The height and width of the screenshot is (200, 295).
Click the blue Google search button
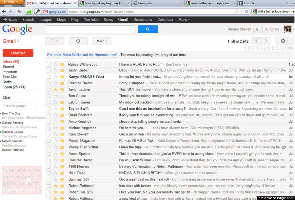pyautogui.click(x=148, y=29)
